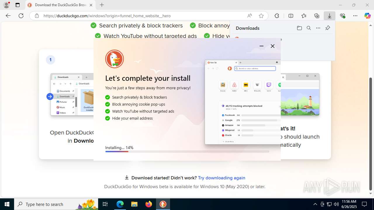Screen dimensions: 374x210
Task: Open more options in Downloads panel
Action: [318, 28]
